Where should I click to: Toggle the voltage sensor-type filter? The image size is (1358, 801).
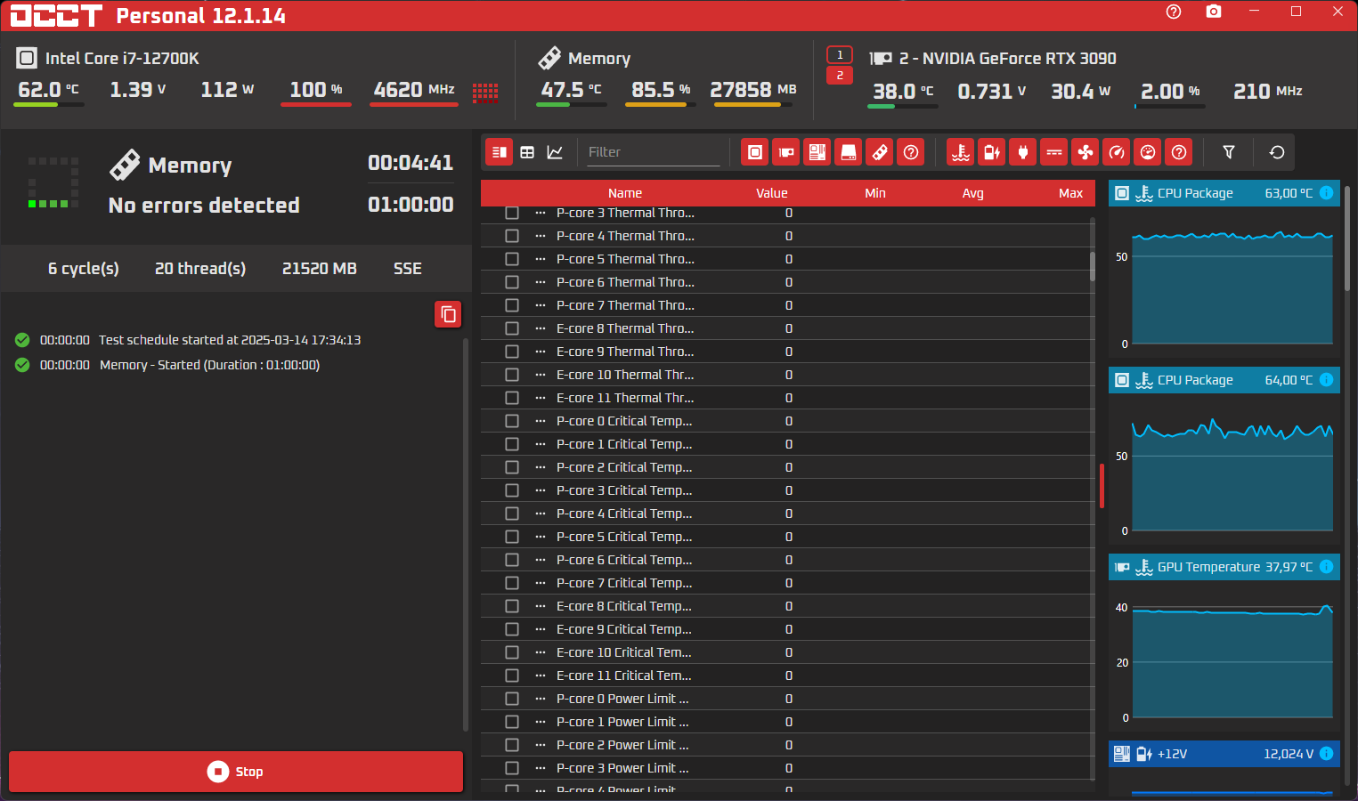coord(991,152)
